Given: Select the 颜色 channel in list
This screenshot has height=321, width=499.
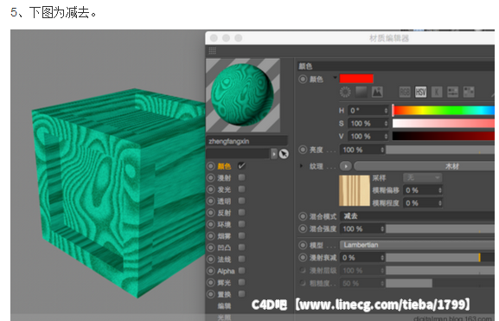Looking at the screenshot, I should point(224,166).
